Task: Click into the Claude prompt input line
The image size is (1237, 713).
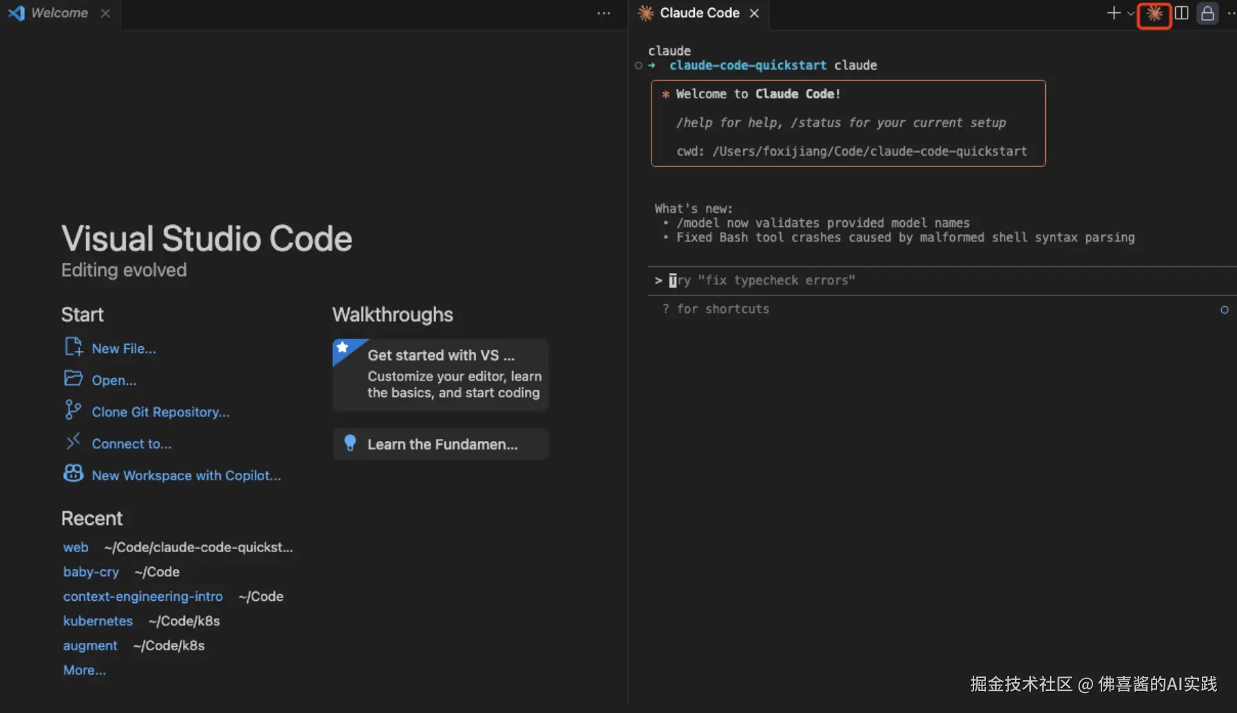Action: (x=894, y=281)
